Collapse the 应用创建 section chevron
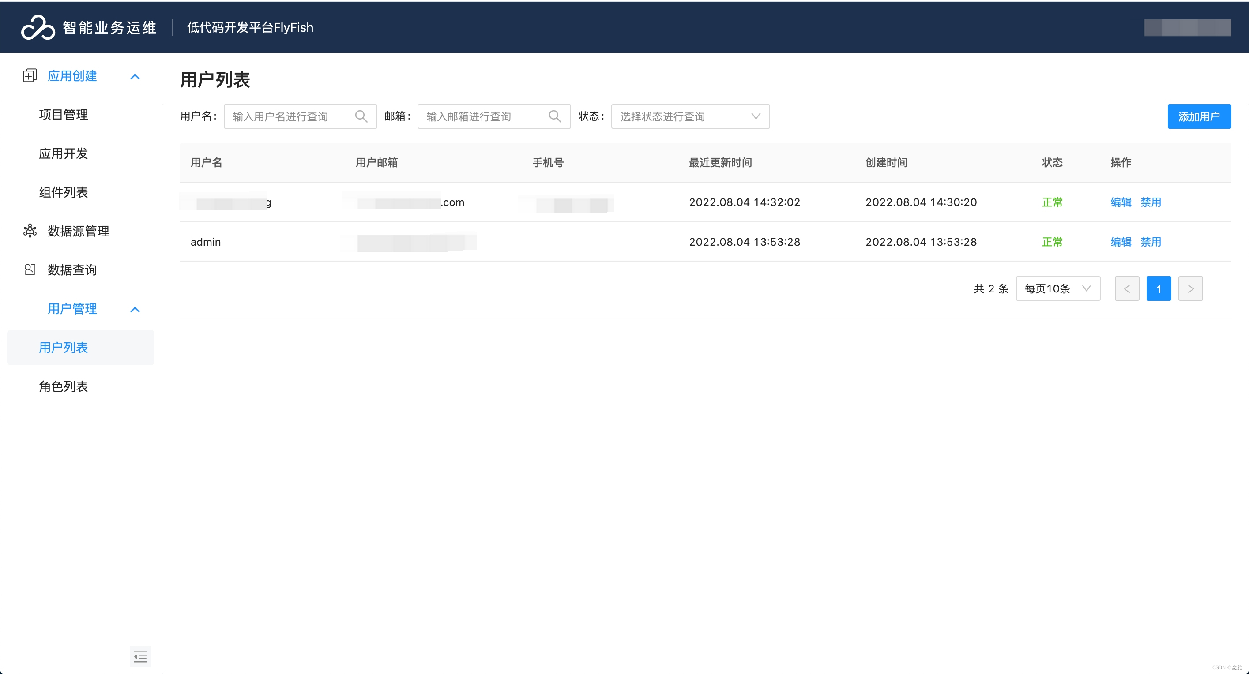Screen dimensions: 1249x674 tap(135, 76)
